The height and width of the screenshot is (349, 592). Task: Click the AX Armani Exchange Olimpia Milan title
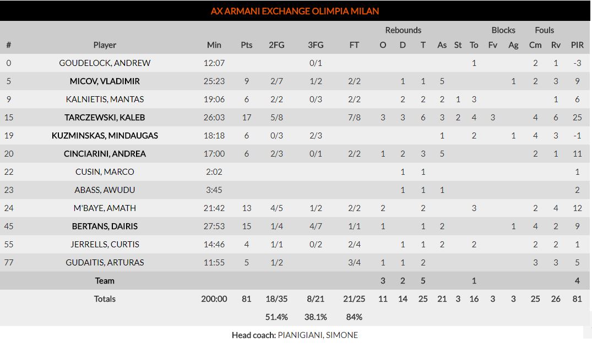pyautogui.click(x=295, y=11)
